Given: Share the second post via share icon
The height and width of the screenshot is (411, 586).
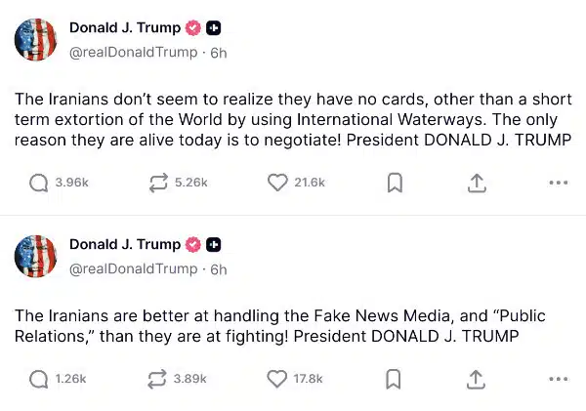Looking at the screenshot, I should click(477, 379).
